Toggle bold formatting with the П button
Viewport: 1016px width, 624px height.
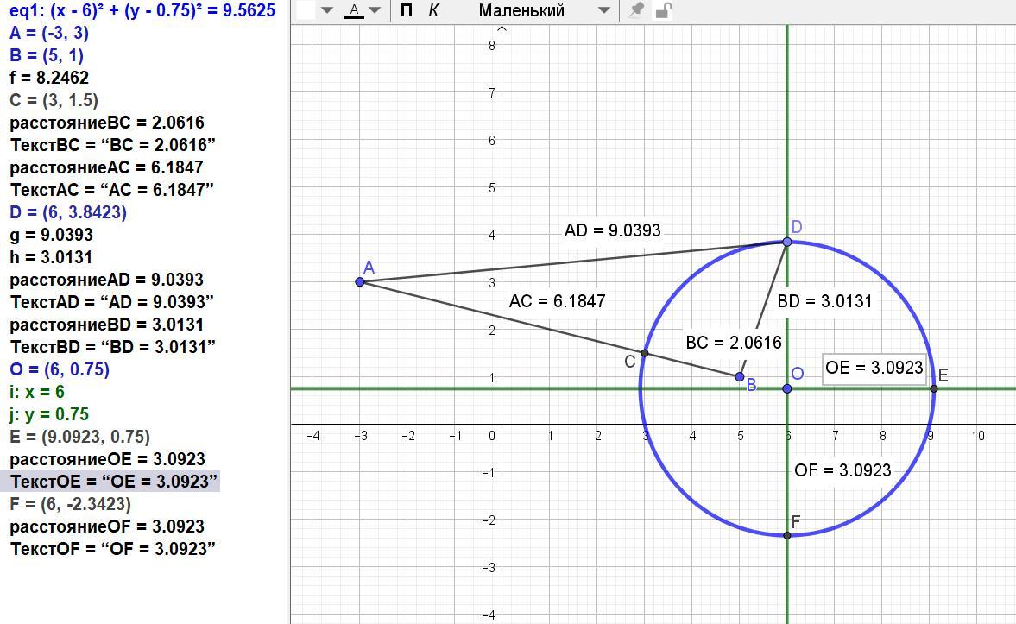[x=407, y=11]
